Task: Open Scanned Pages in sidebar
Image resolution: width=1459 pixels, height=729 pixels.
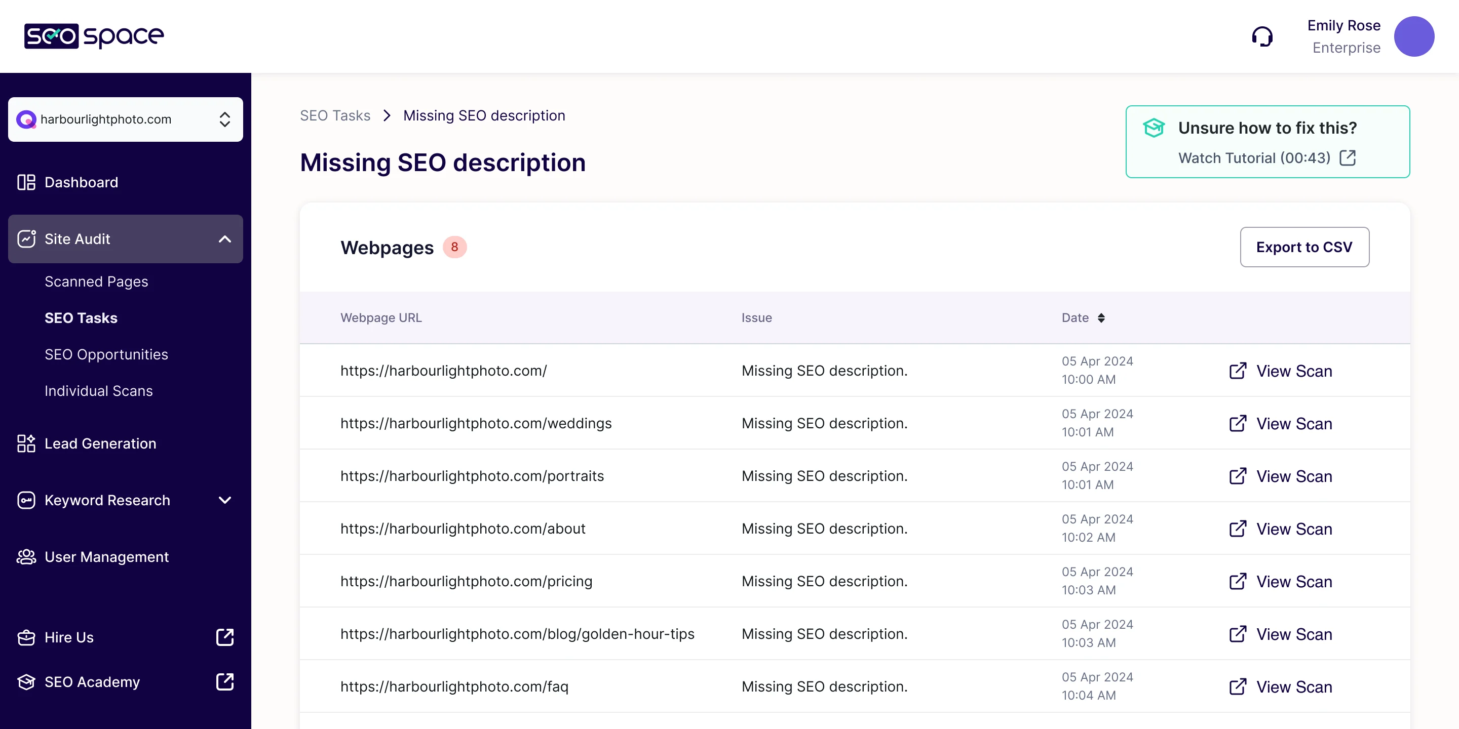Action: coord(96,281)
